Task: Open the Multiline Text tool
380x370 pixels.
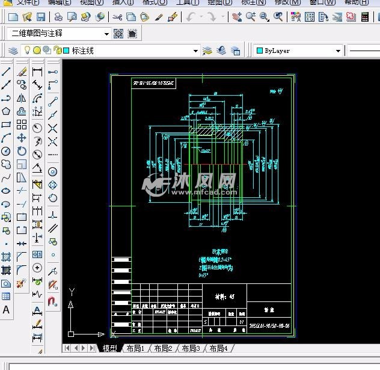Action: [x=6, y=310]
